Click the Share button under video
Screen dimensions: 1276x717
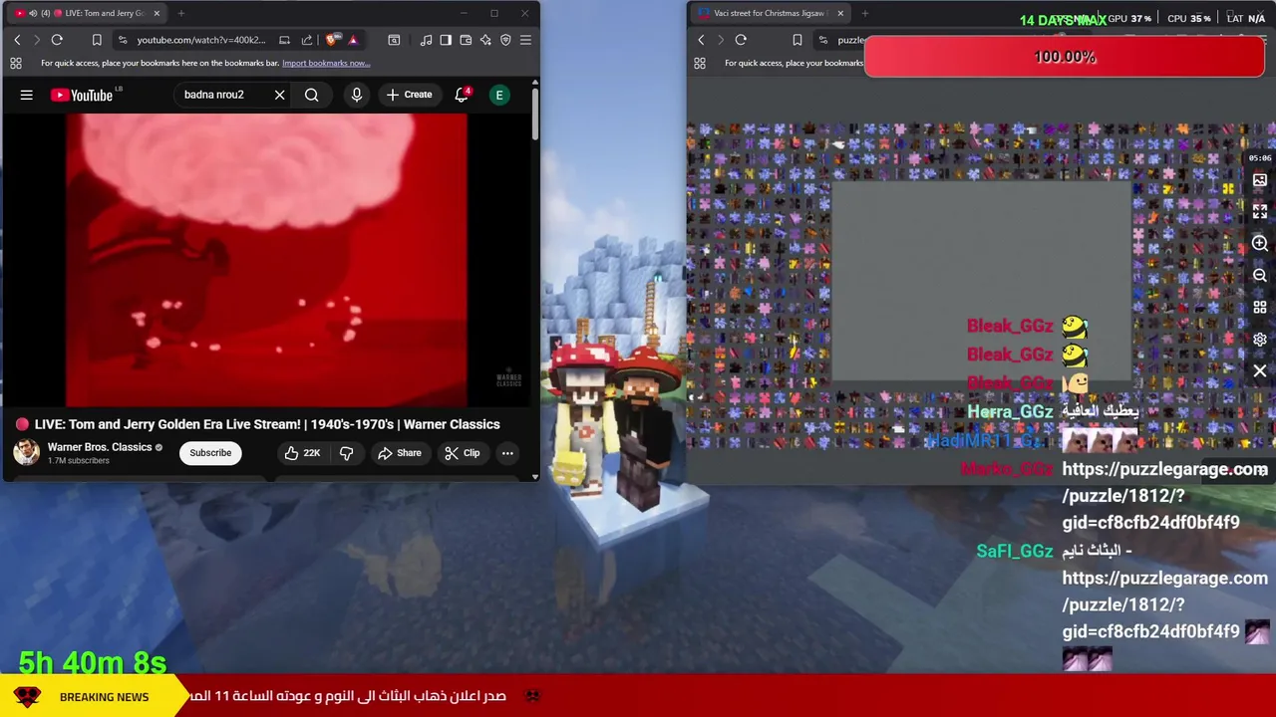tap(400, 453)
